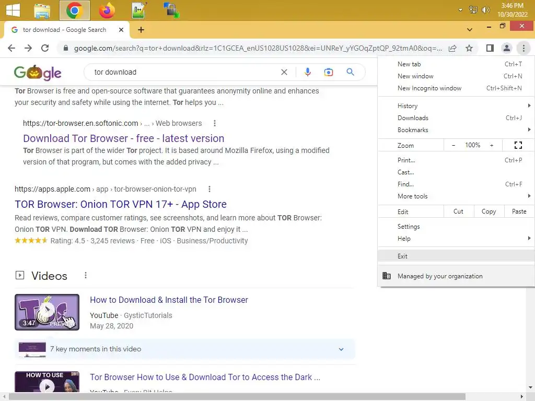Clear the search query with X
The height and width of the screenshot is (401, 535).
(284, 72)
